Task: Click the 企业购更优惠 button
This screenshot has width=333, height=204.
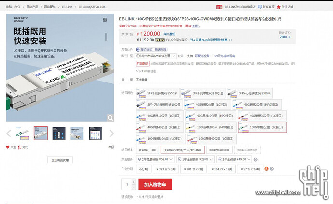Action: point(60,160)
